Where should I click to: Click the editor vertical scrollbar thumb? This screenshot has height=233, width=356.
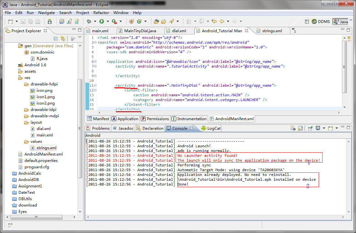[344, 67]
